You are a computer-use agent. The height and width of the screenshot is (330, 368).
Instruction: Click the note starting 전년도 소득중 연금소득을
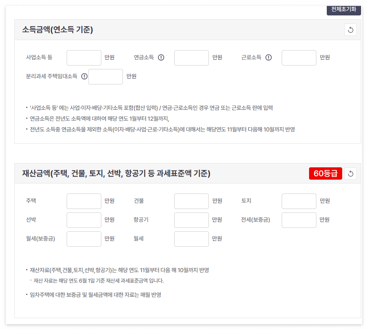click(x=162, y=130)
